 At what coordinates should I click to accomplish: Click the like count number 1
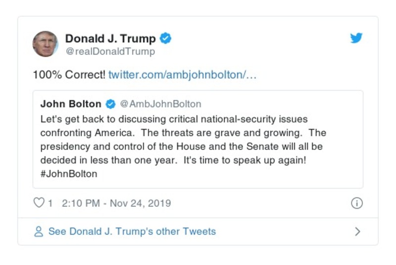click(50, 203)
